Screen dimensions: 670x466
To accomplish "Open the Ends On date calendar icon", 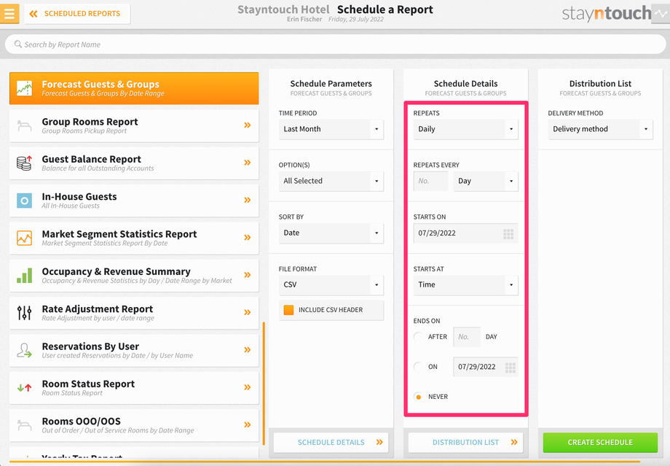I will pos(511,367).
